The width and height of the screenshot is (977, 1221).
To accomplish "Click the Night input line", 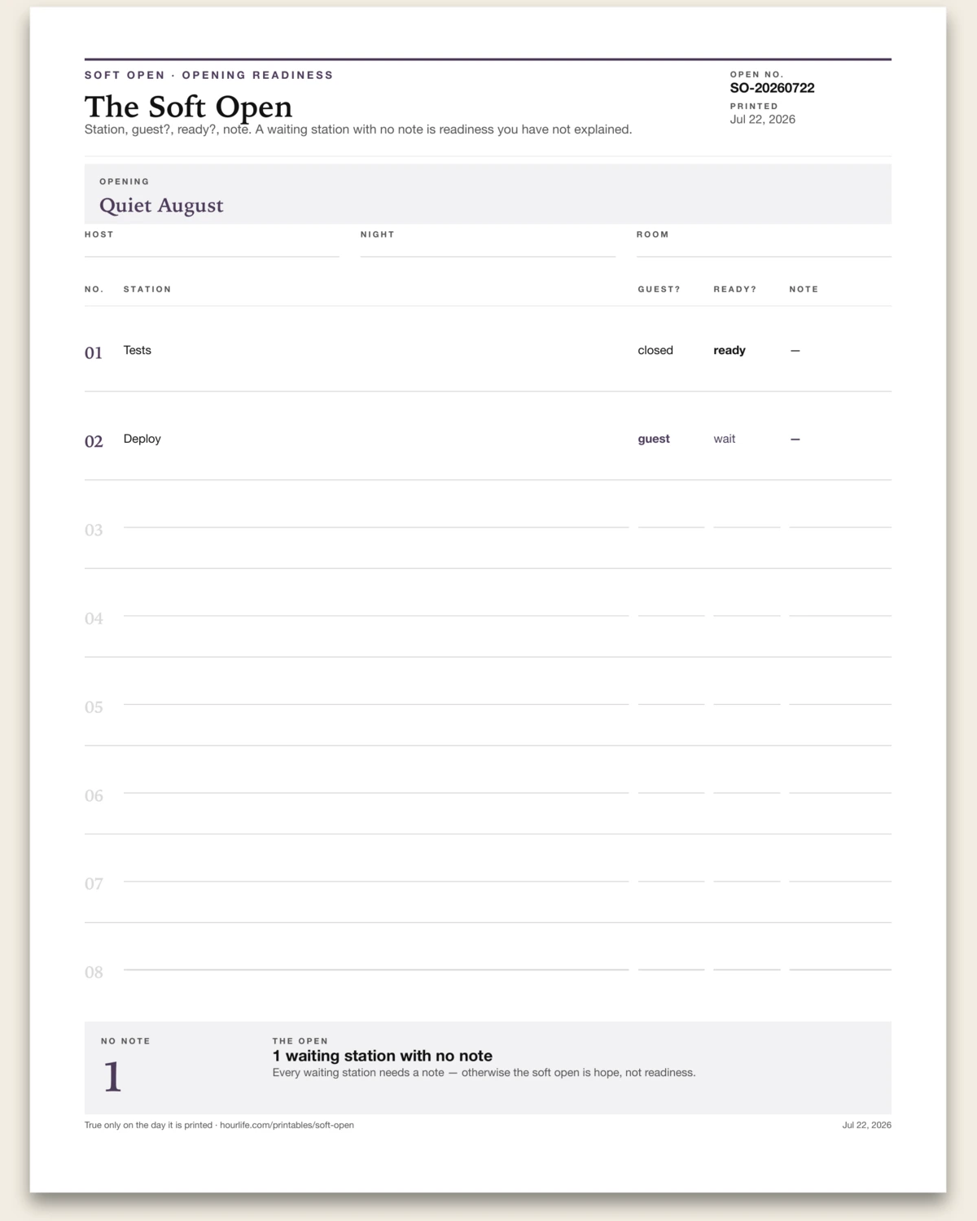I will click(x=488, y=249).
